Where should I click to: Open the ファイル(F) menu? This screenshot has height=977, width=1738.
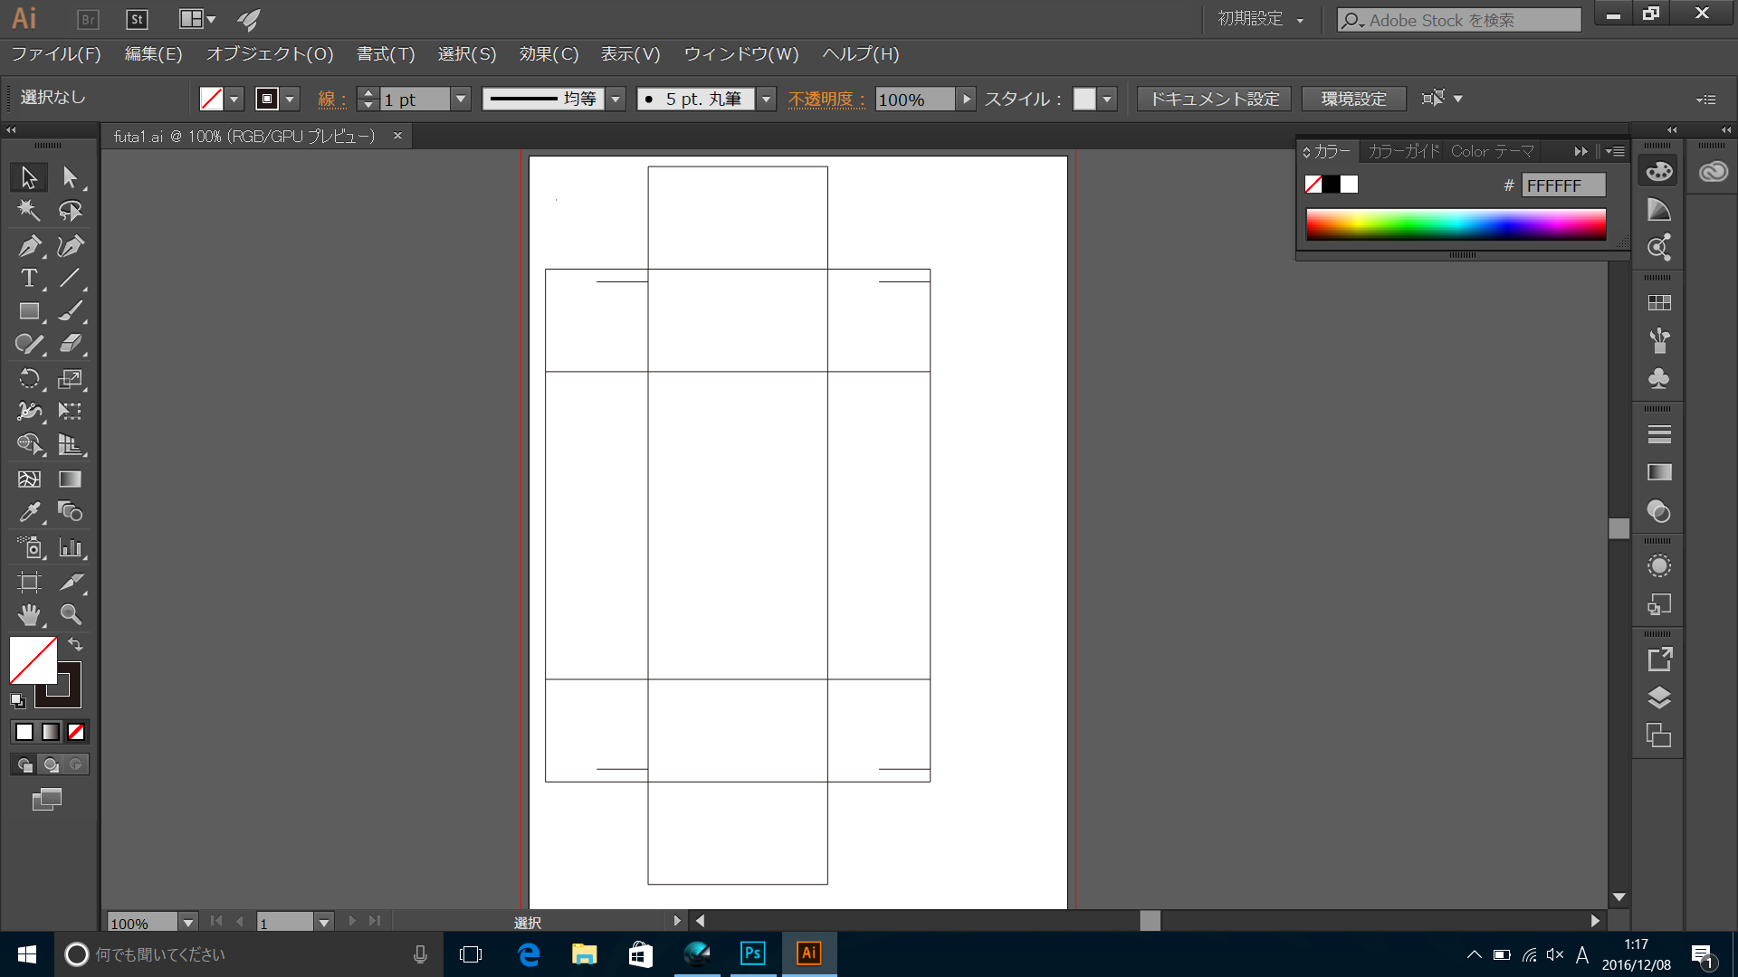click(x=56, y=54)
